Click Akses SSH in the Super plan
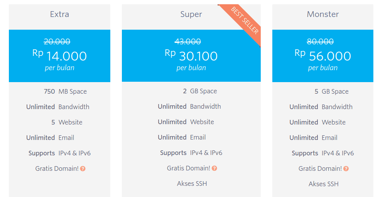 pyautogui.click(x=192, y=184)
